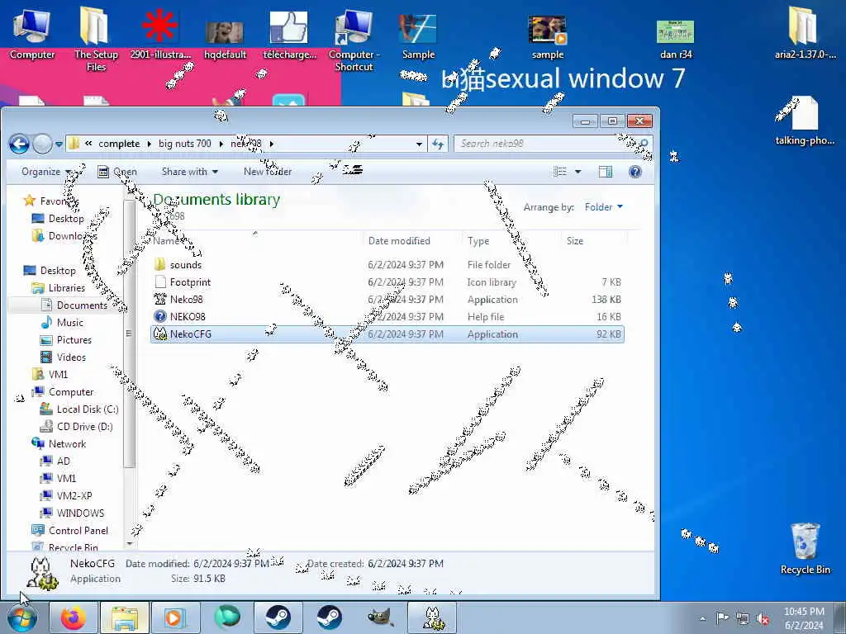
Task: Toggle the preview pane button
Action: click(x=606, y=172)
